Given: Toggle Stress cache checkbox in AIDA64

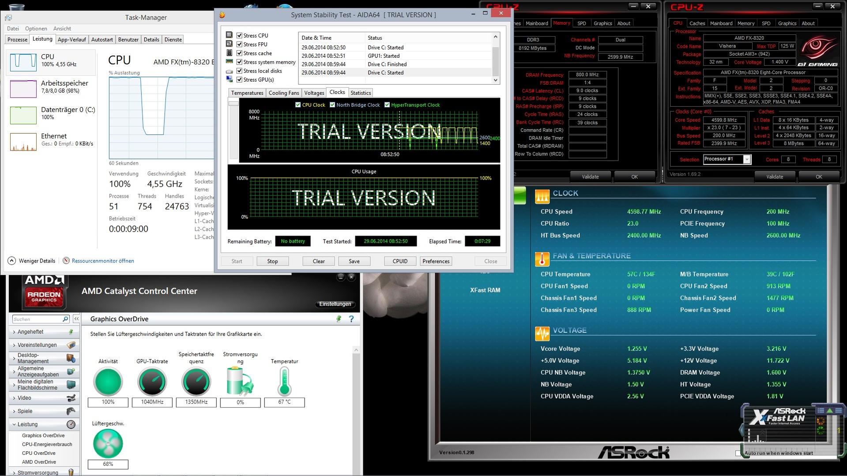Looking at the screenshot, I should [x=239, y=53].
